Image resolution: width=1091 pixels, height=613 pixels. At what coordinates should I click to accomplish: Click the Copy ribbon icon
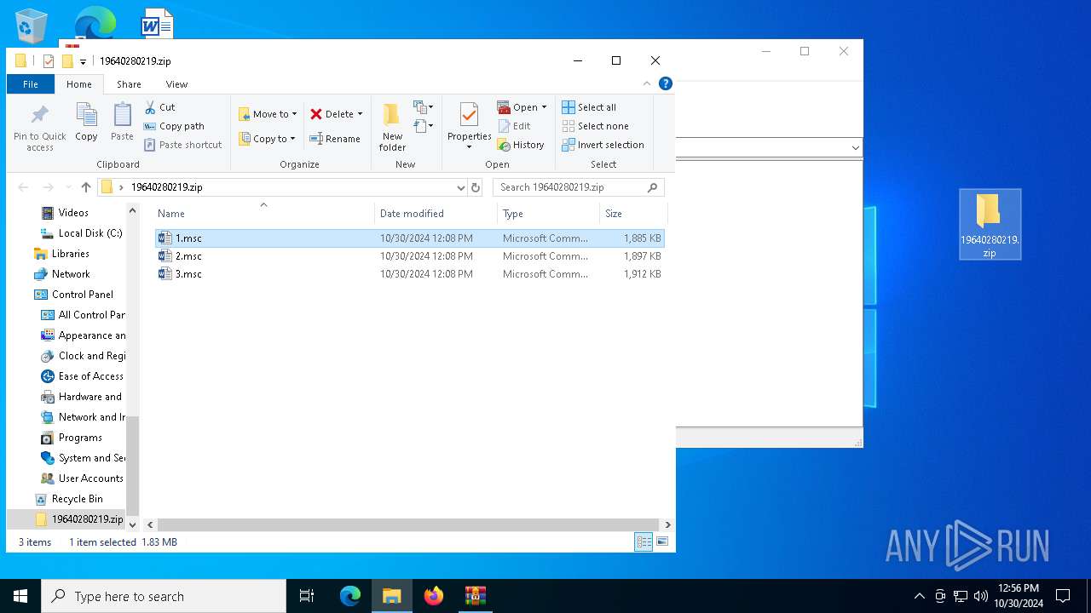pos(86,122)
